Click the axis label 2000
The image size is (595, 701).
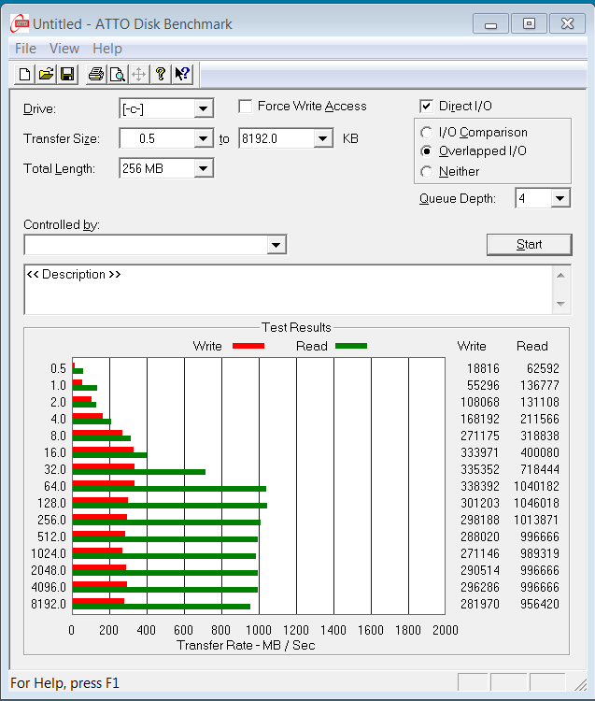pyautogui.click(x=446, y=630)
